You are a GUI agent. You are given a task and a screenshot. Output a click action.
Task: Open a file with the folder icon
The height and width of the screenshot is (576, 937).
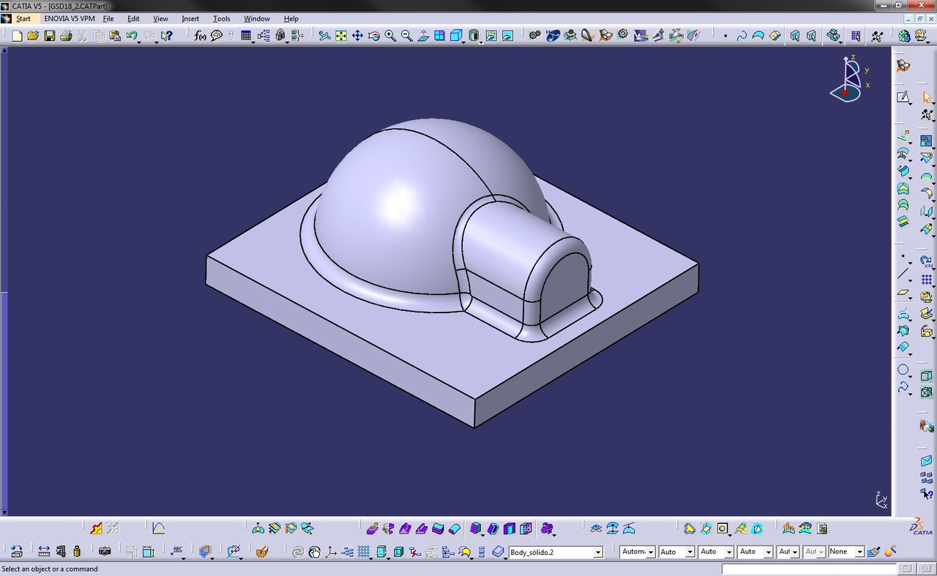coord(33,35)
